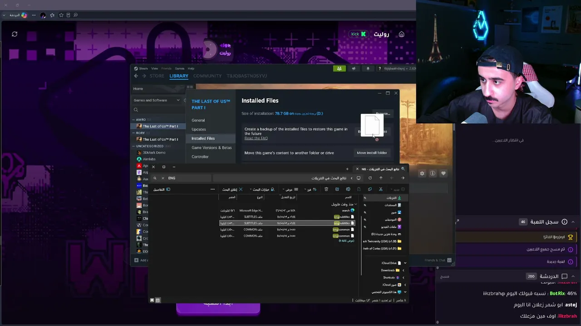Viewport: 581px width, 326px height.
Task: Click the ENG search field
Action: coord(182,178)
